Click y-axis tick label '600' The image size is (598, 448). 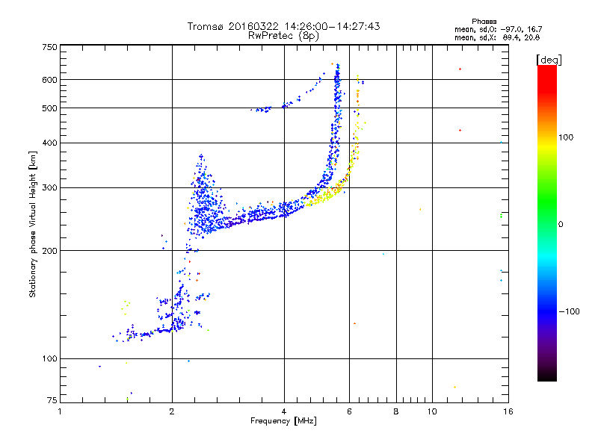click(x=49, y=80)
